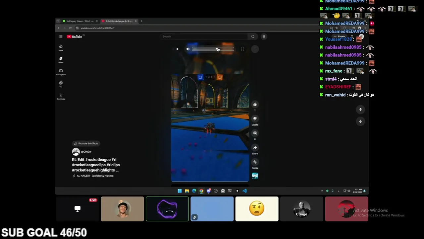Select the LIVE screen share tile
This screenshot has width=424, height=239.
(x=78, y=209)
